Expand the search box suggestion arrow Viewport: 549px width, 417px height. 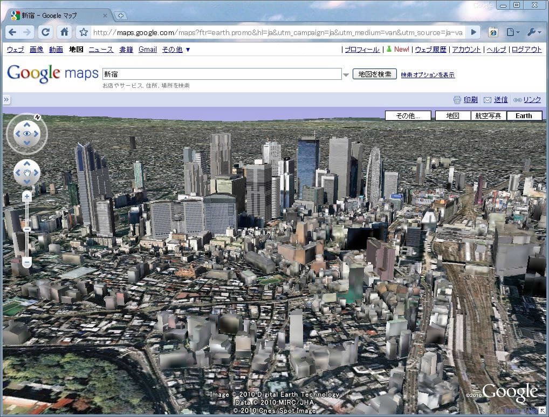point(346,74)
